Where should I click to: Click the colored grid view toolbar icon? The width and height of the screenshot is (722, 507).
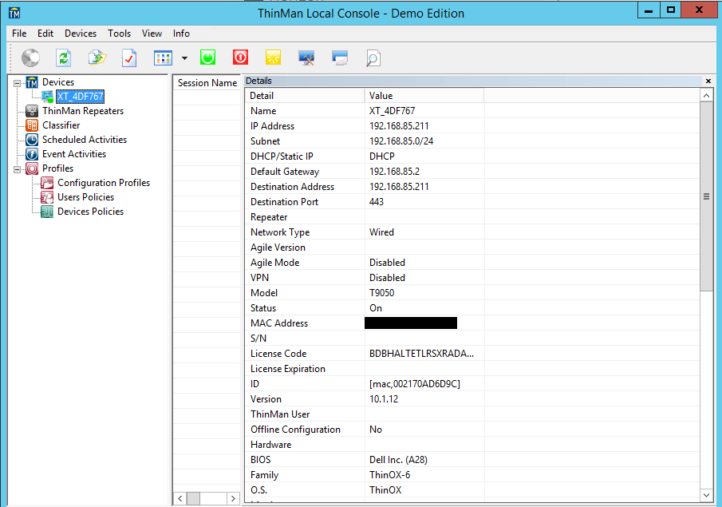pos(163,58)
